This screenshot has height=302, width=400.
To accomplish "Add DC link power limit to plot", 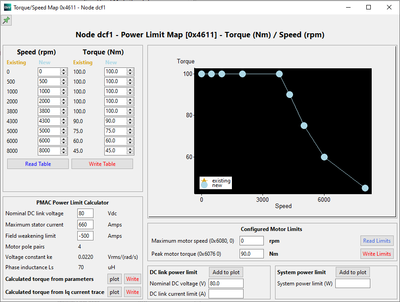I will tap(226, 272).
